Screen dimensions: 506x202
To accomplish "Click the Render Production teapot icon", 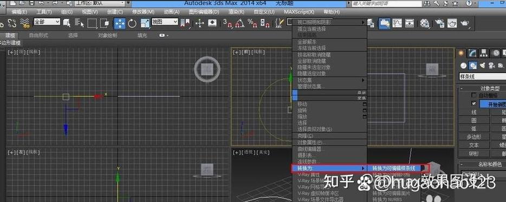I will coord(465,23).
